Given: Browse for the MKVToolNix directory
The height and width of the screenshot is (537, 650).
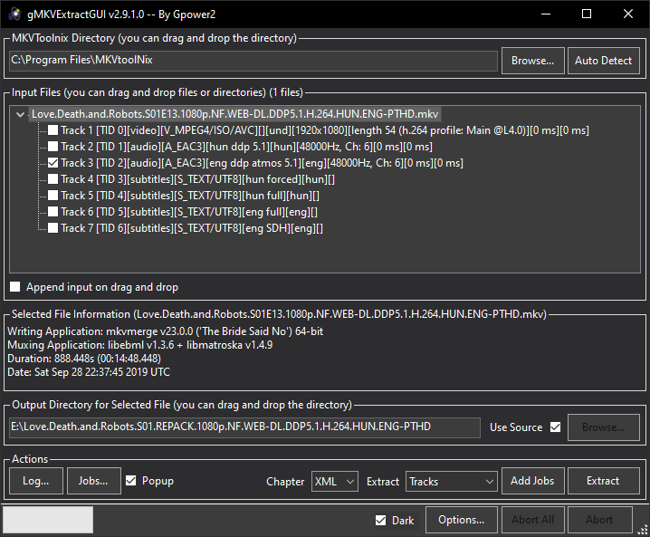Looking at the screenshot, I should click(532, 61).
